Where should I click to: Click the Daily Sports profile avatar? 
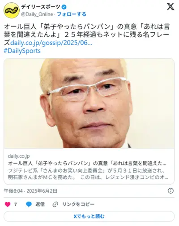point(12,10)
